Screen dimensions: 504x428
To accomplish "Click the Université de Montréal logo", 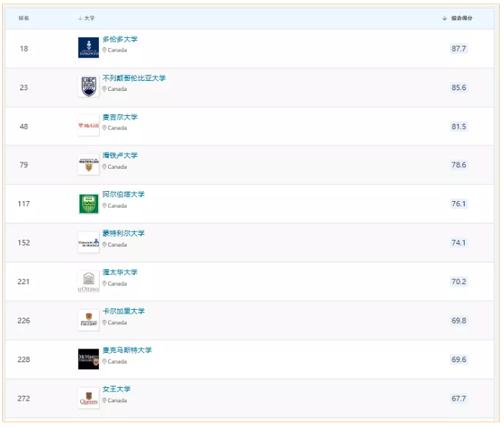I will (88, 243).
